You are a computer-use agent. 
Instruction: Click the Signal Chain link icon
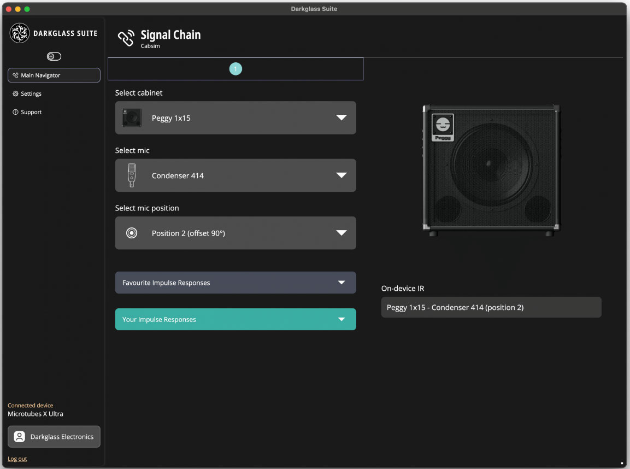(x=126, y=38)
